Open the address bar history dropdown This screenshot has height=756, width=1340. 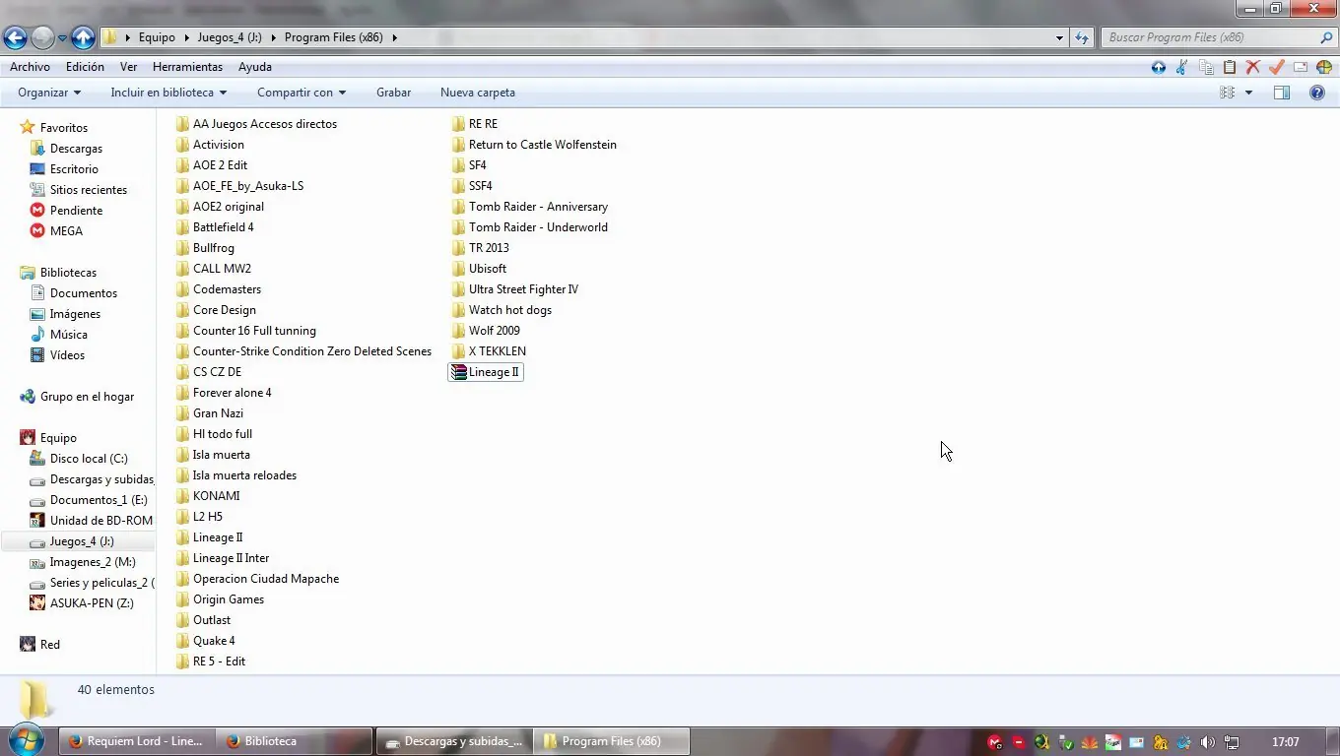click(x=1060, y=38)
